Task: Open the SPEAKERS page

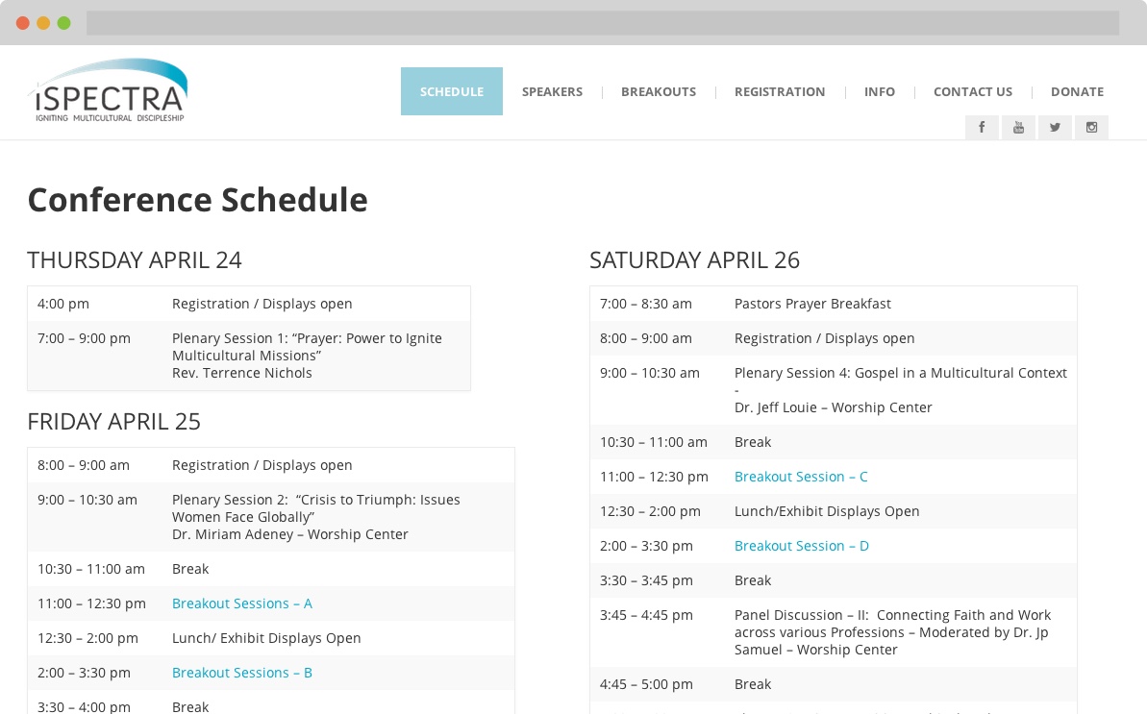Action: point(552,91)
